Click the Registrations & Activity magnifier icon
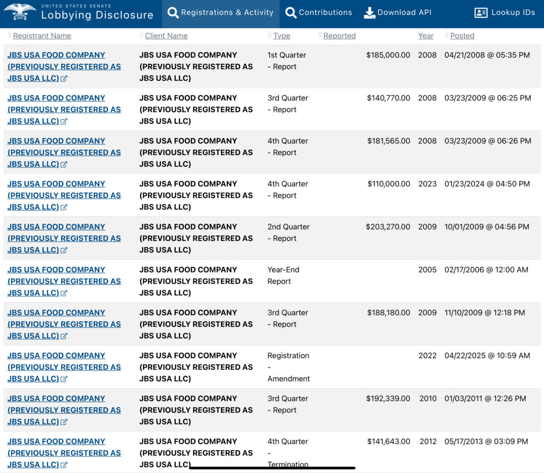This screenshot has width=544, height=473. click(x=173, y=13)
